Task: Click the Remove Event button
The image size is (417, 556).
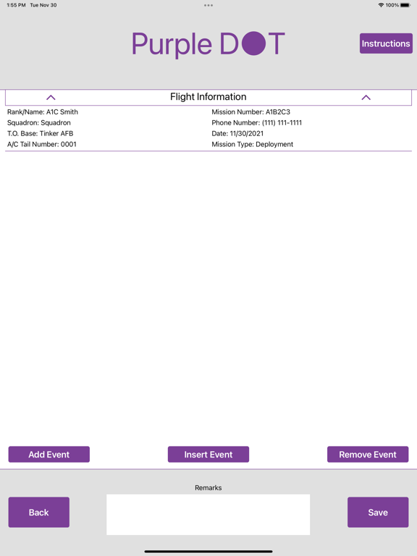Action: coord(368,454)
